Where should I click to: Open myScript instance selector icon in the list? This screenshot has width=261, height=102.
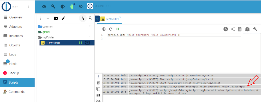[x=87, y=43]
